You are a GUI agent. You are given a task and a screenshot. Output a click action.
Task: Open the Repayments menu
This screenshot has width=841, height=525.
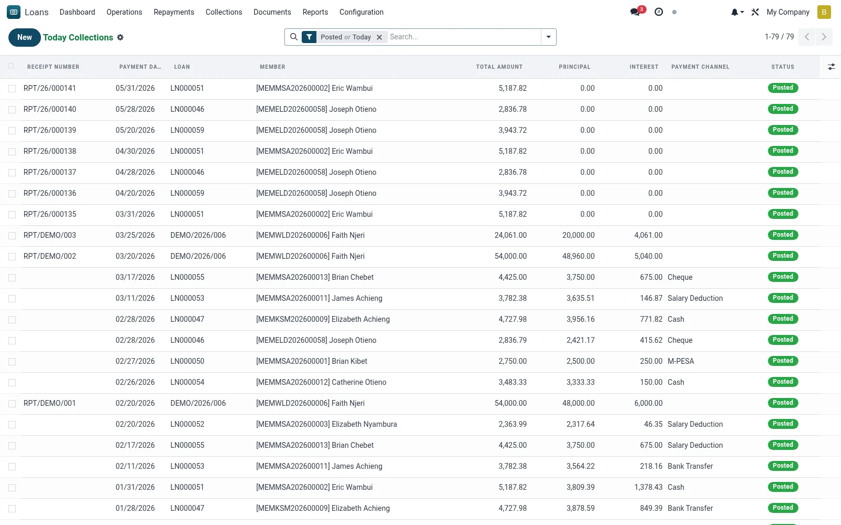pos(174,12)
